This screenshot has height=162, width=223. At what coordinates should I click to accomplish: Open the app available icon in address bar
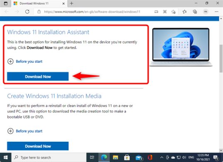[156, 12]
